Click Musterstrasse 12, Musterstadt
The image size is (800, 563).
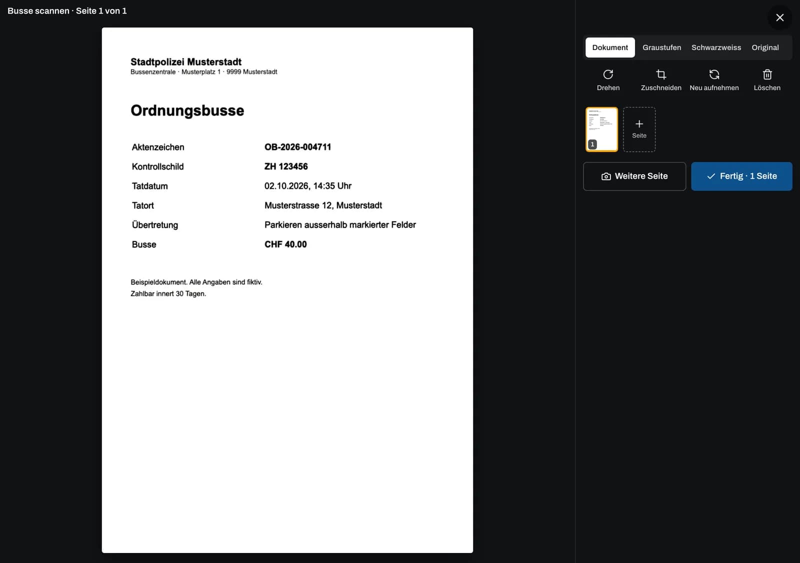point(323,206)
